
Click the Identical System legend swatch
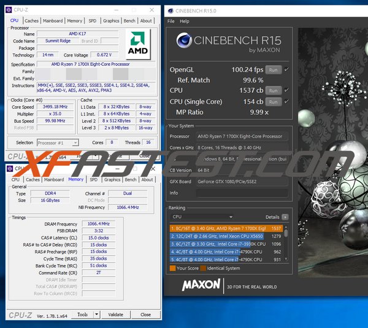click(203, 268)
